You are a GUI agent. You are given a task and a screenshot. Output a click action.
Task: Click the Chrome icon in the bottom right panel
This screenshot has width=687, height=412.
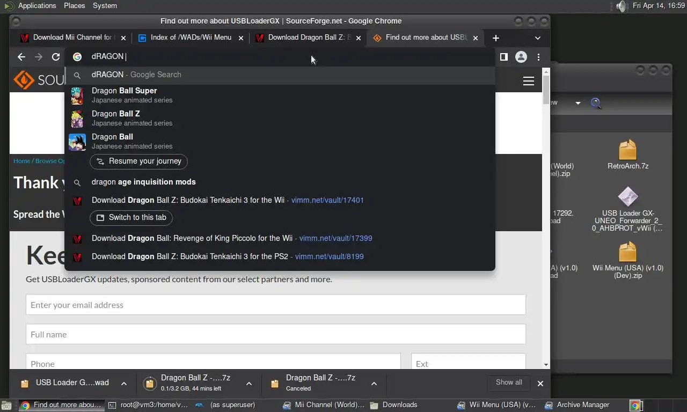[635, 406]
